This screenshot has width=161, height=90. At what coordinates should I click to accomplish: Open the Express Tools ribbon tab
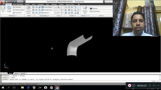tap(70, 4)
